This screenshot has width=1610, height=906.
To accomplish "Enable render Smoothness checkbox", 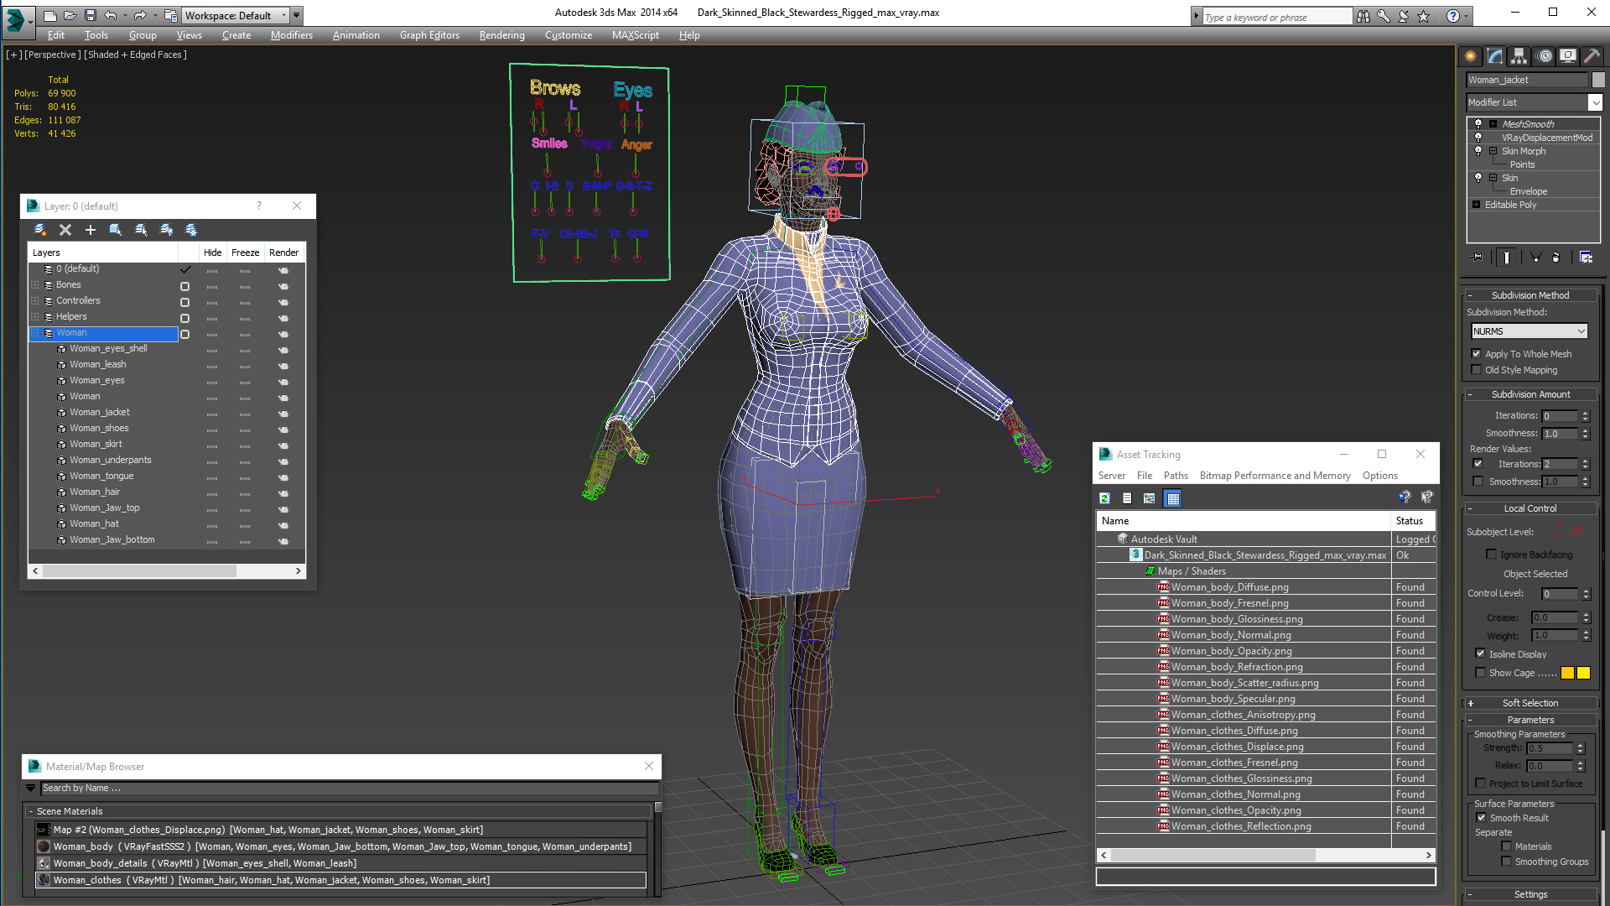I will (1478, 482).
